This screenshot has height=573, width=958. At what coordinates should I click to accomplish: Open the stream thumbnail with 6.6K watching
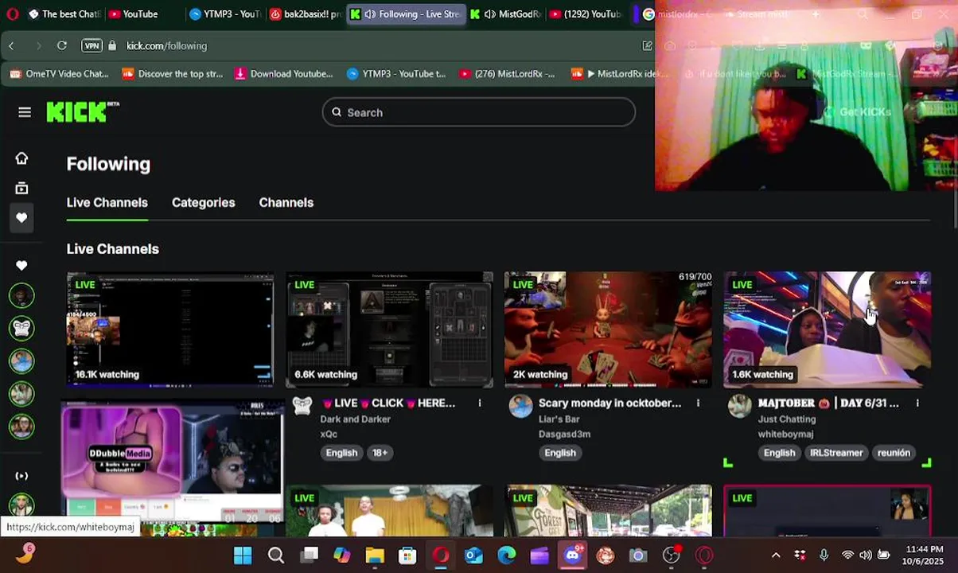tap(389, 329)
